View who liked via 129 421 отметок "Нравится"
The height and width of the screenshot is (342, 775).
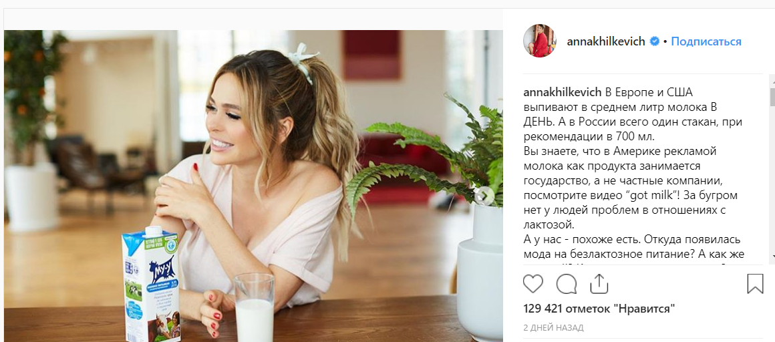coord(599,309)
